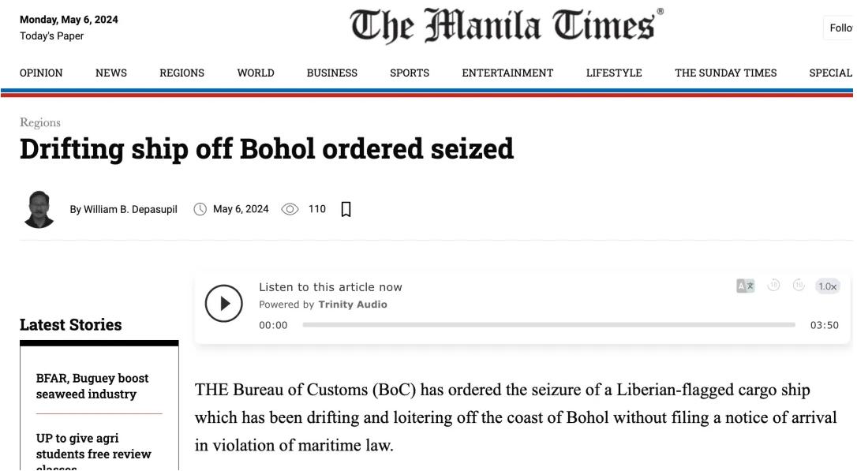
Task: Go to Sports section
Action: pyautogui.click(x=410, y=73)
